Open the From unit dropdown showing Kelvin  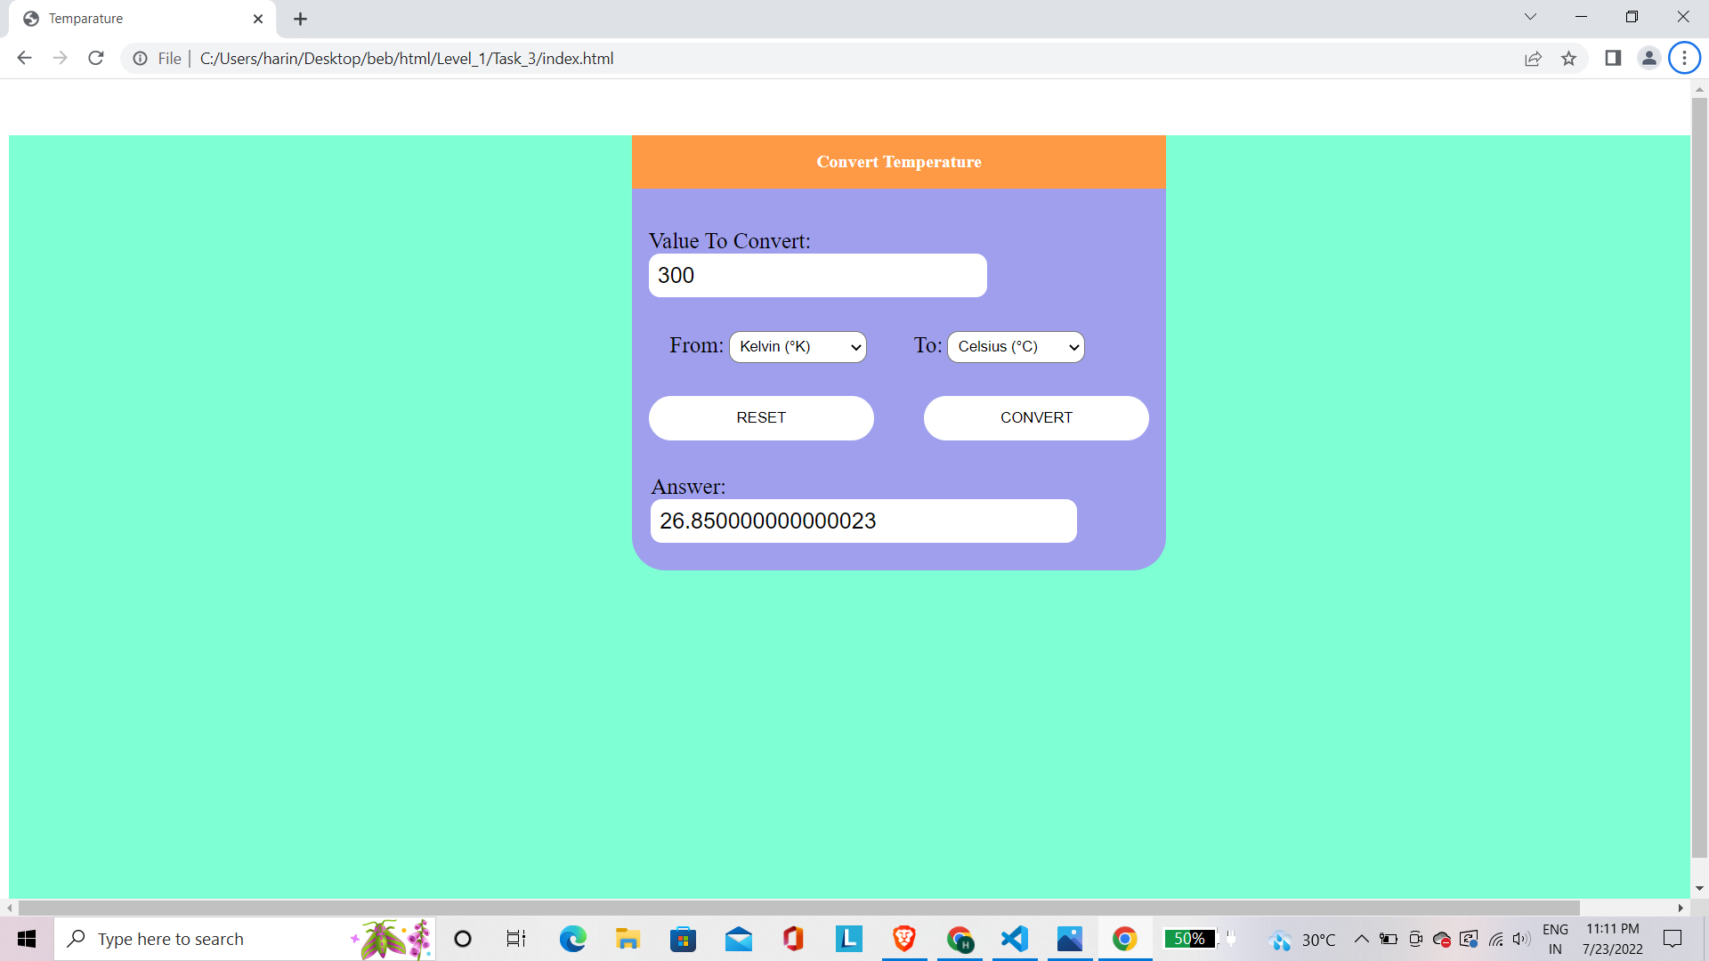pos(797,347)
